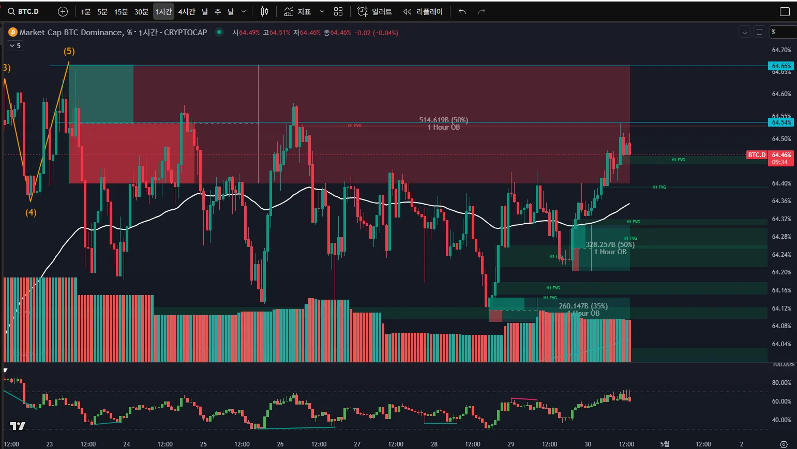The image size is (797, 449).
Task: Open symbol search for BTC.D
Action: coord(24,11)
